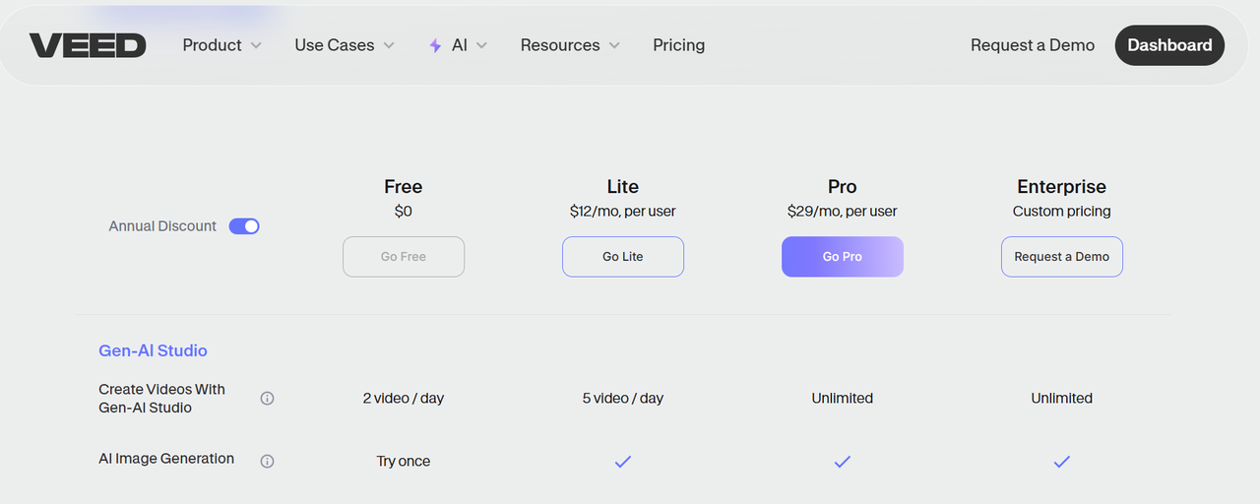Image resolution: width=1260 pixels, height=504 pixels.
Task: Click the VEED logo
Action: (88, 45)
